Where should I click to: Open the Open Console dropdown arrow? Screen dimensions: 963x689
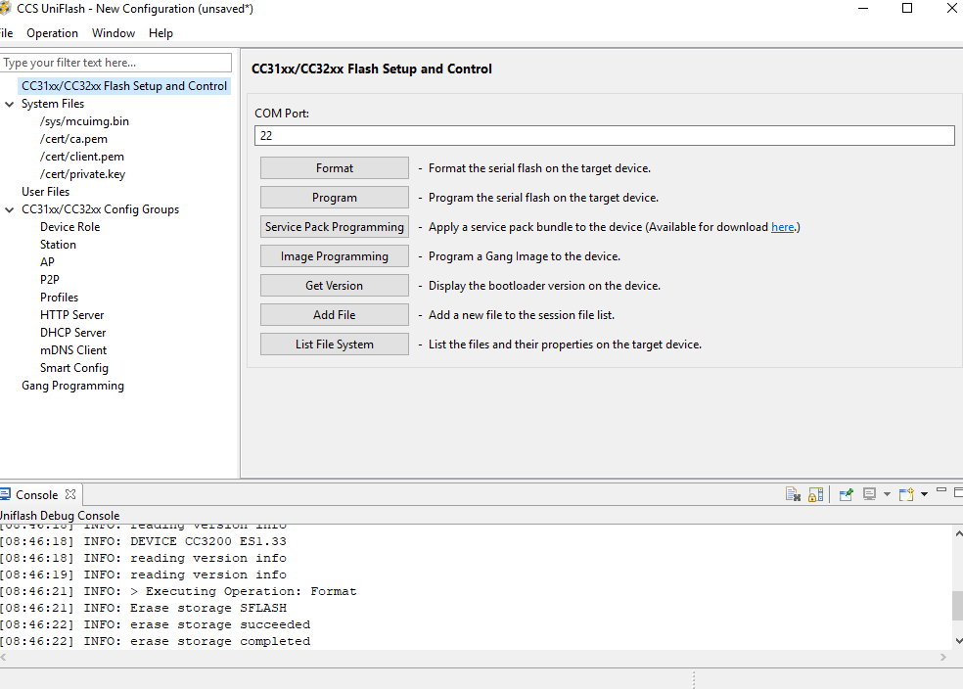pyautogui.click(x=924, y=495)
